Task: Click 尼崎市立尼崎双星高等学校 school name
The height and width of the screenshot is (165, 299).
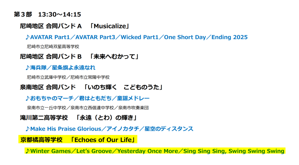Action: click(x=53, y=47)
